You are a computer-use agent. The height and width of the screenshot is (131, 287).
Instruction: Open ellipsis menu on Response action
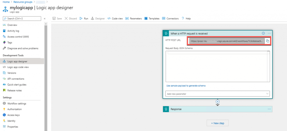tap(269, 109)
